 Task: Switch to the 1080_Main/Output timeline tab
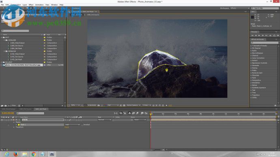click(x=9, y=109)
